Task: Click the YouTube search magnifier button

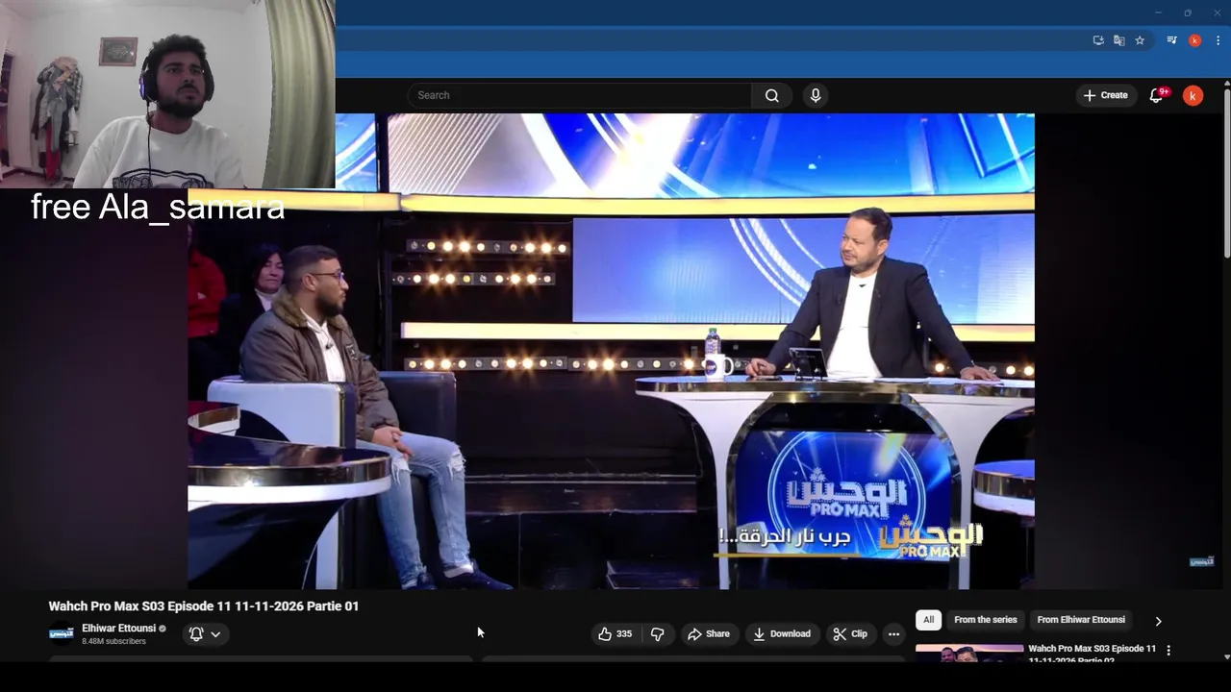Action: click(x=771, y=95)
